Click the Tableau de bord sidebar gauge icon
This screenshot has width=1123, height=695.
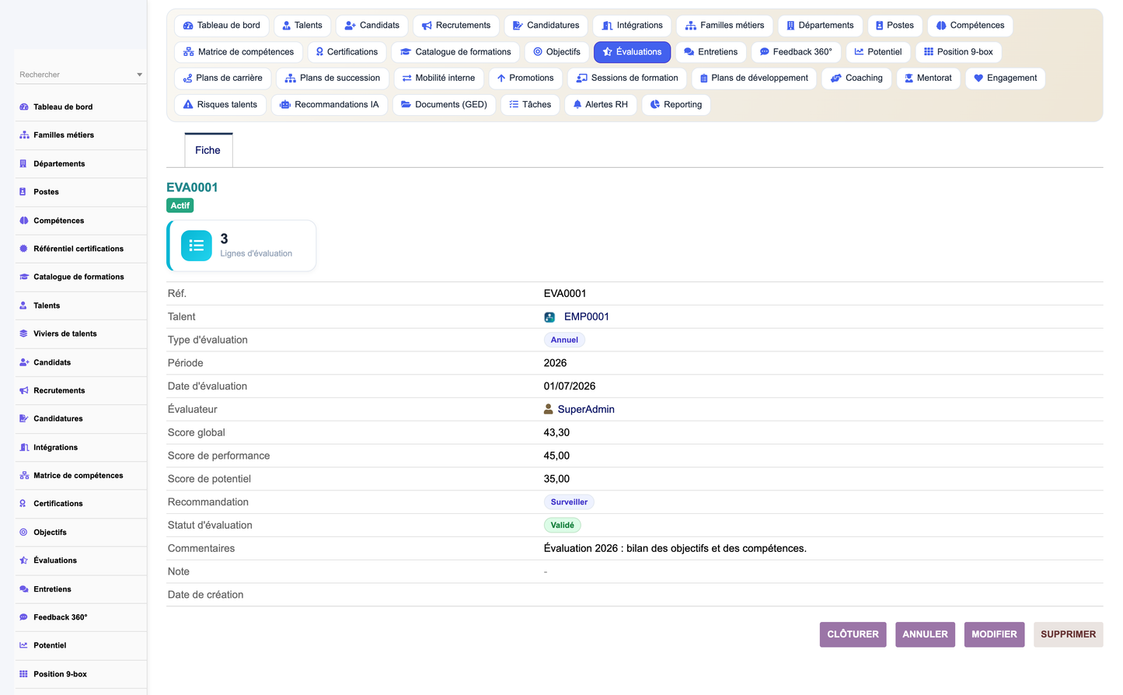(x=23, y=107)
